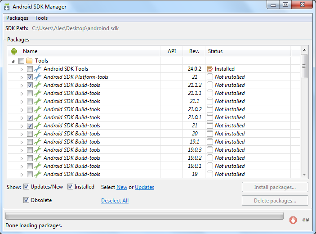Expand Build-tools revision 19 row
Screen dimensions: 316x234
[x=22, y=175]
